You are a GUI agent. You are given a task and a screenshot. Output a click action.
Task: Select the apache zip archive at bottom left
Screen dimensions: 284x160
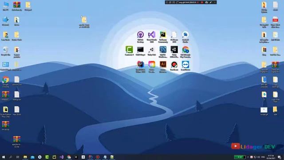click(17, 141)
